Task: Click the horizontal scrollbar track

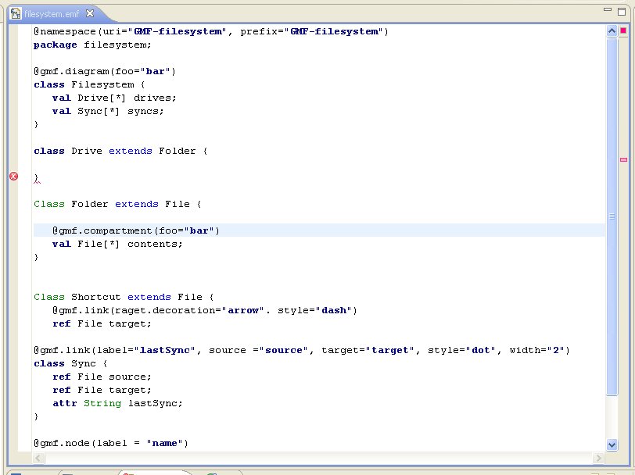Action: click(318, 458)
